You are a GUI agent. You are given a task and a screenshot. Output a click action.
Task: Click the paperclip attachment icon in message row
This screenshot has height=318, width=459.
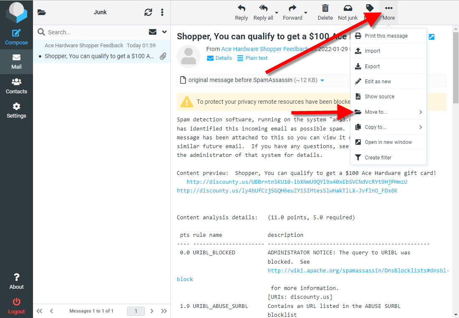[x=163, y=56]
